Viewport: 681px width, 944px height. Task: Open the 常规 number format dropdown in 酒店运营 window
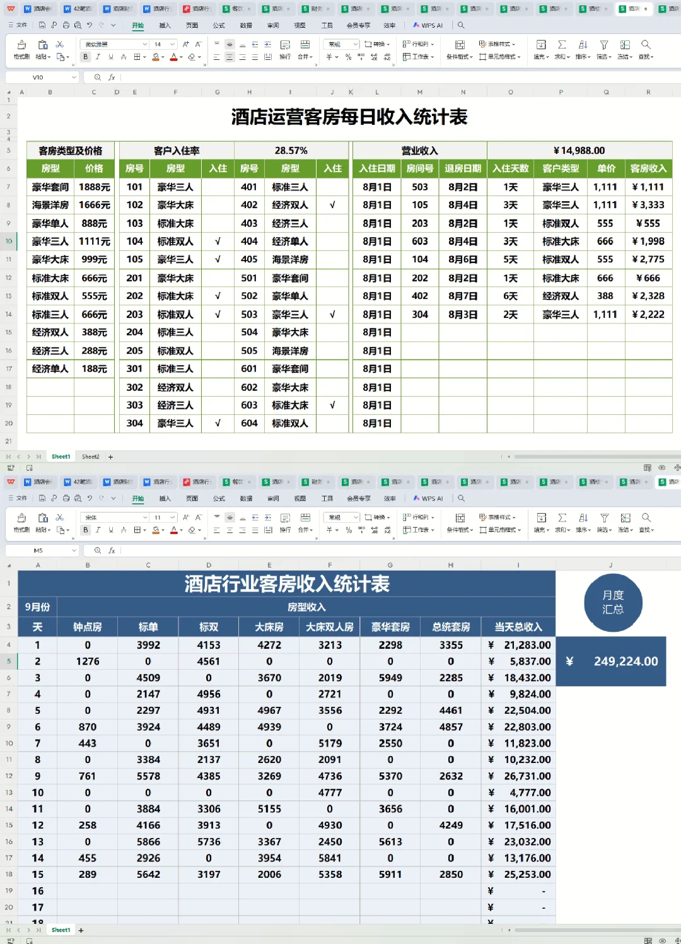[356, 44]
